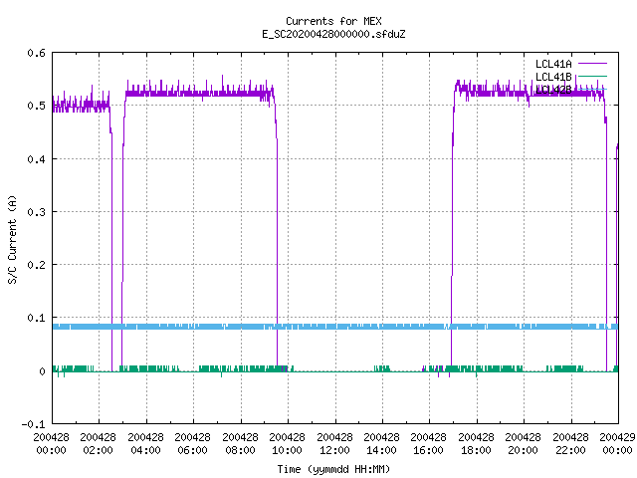637x478 pixels.
Task: Click the 0.2 y-axis tick label
Action: [x=36, y=265]
